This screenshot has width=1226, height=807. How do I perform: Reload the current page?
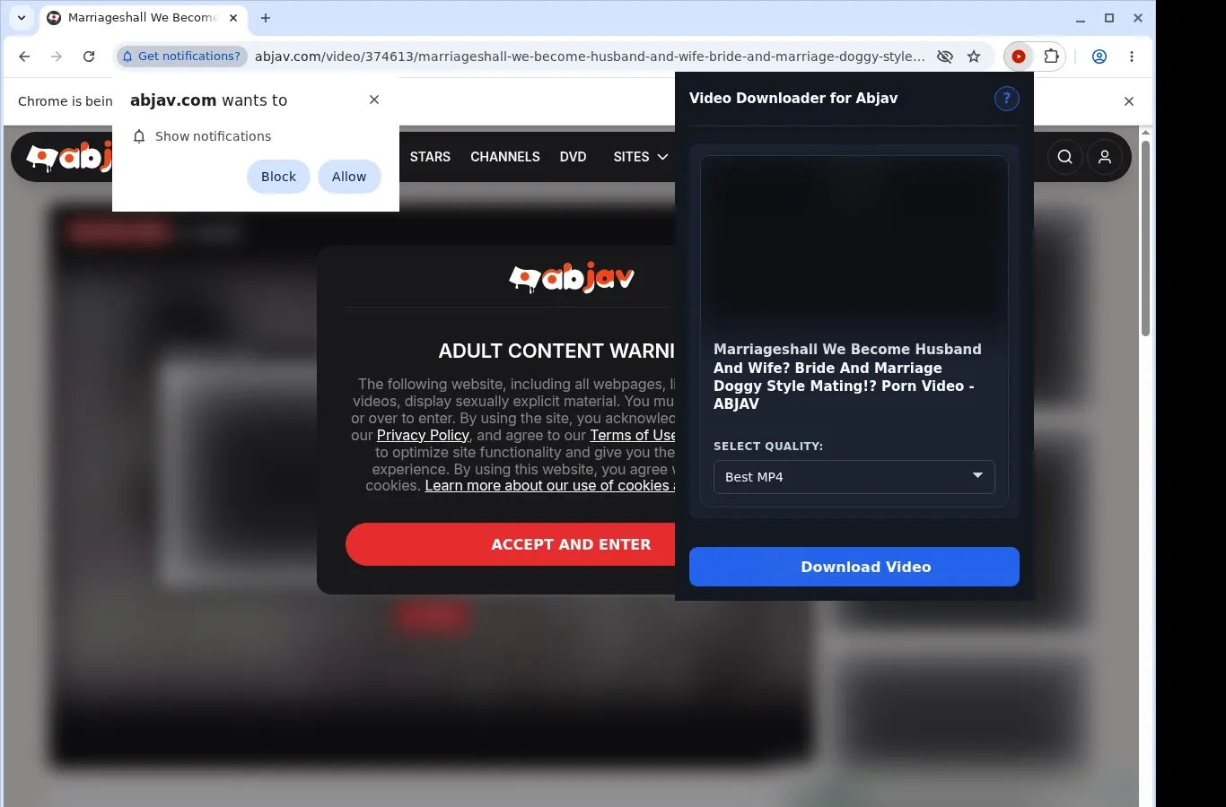[x=89, y=56]
